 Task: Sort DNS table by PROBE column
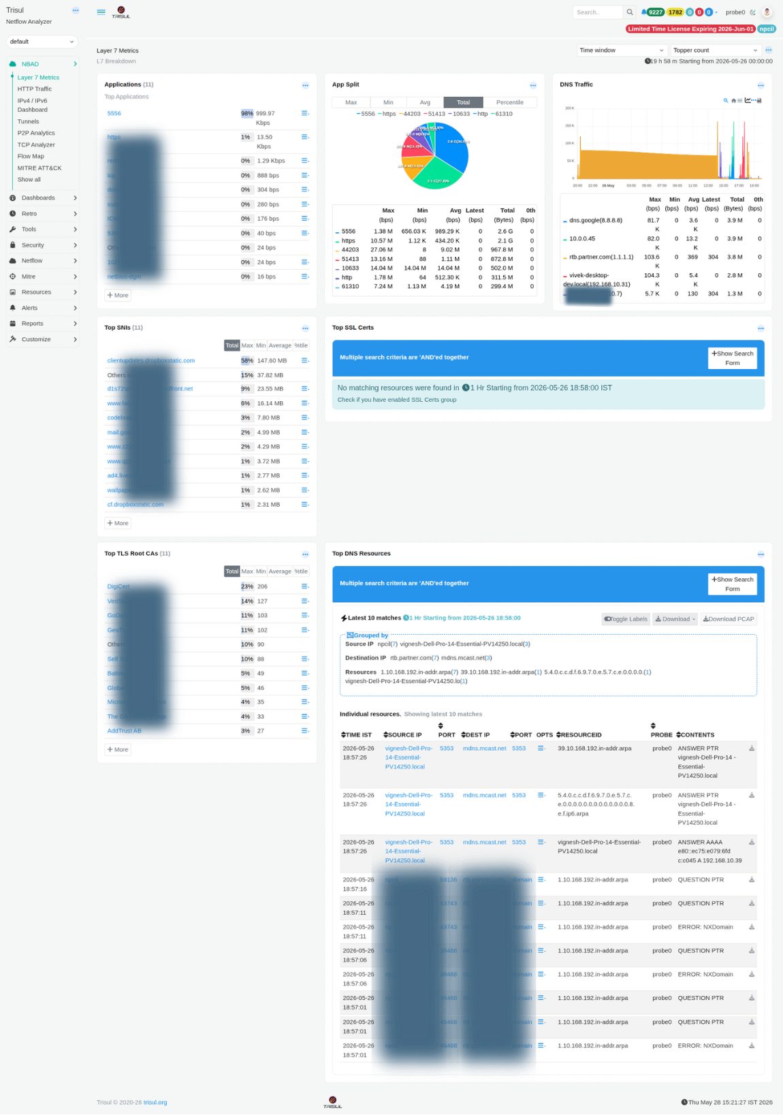(662, 731)
